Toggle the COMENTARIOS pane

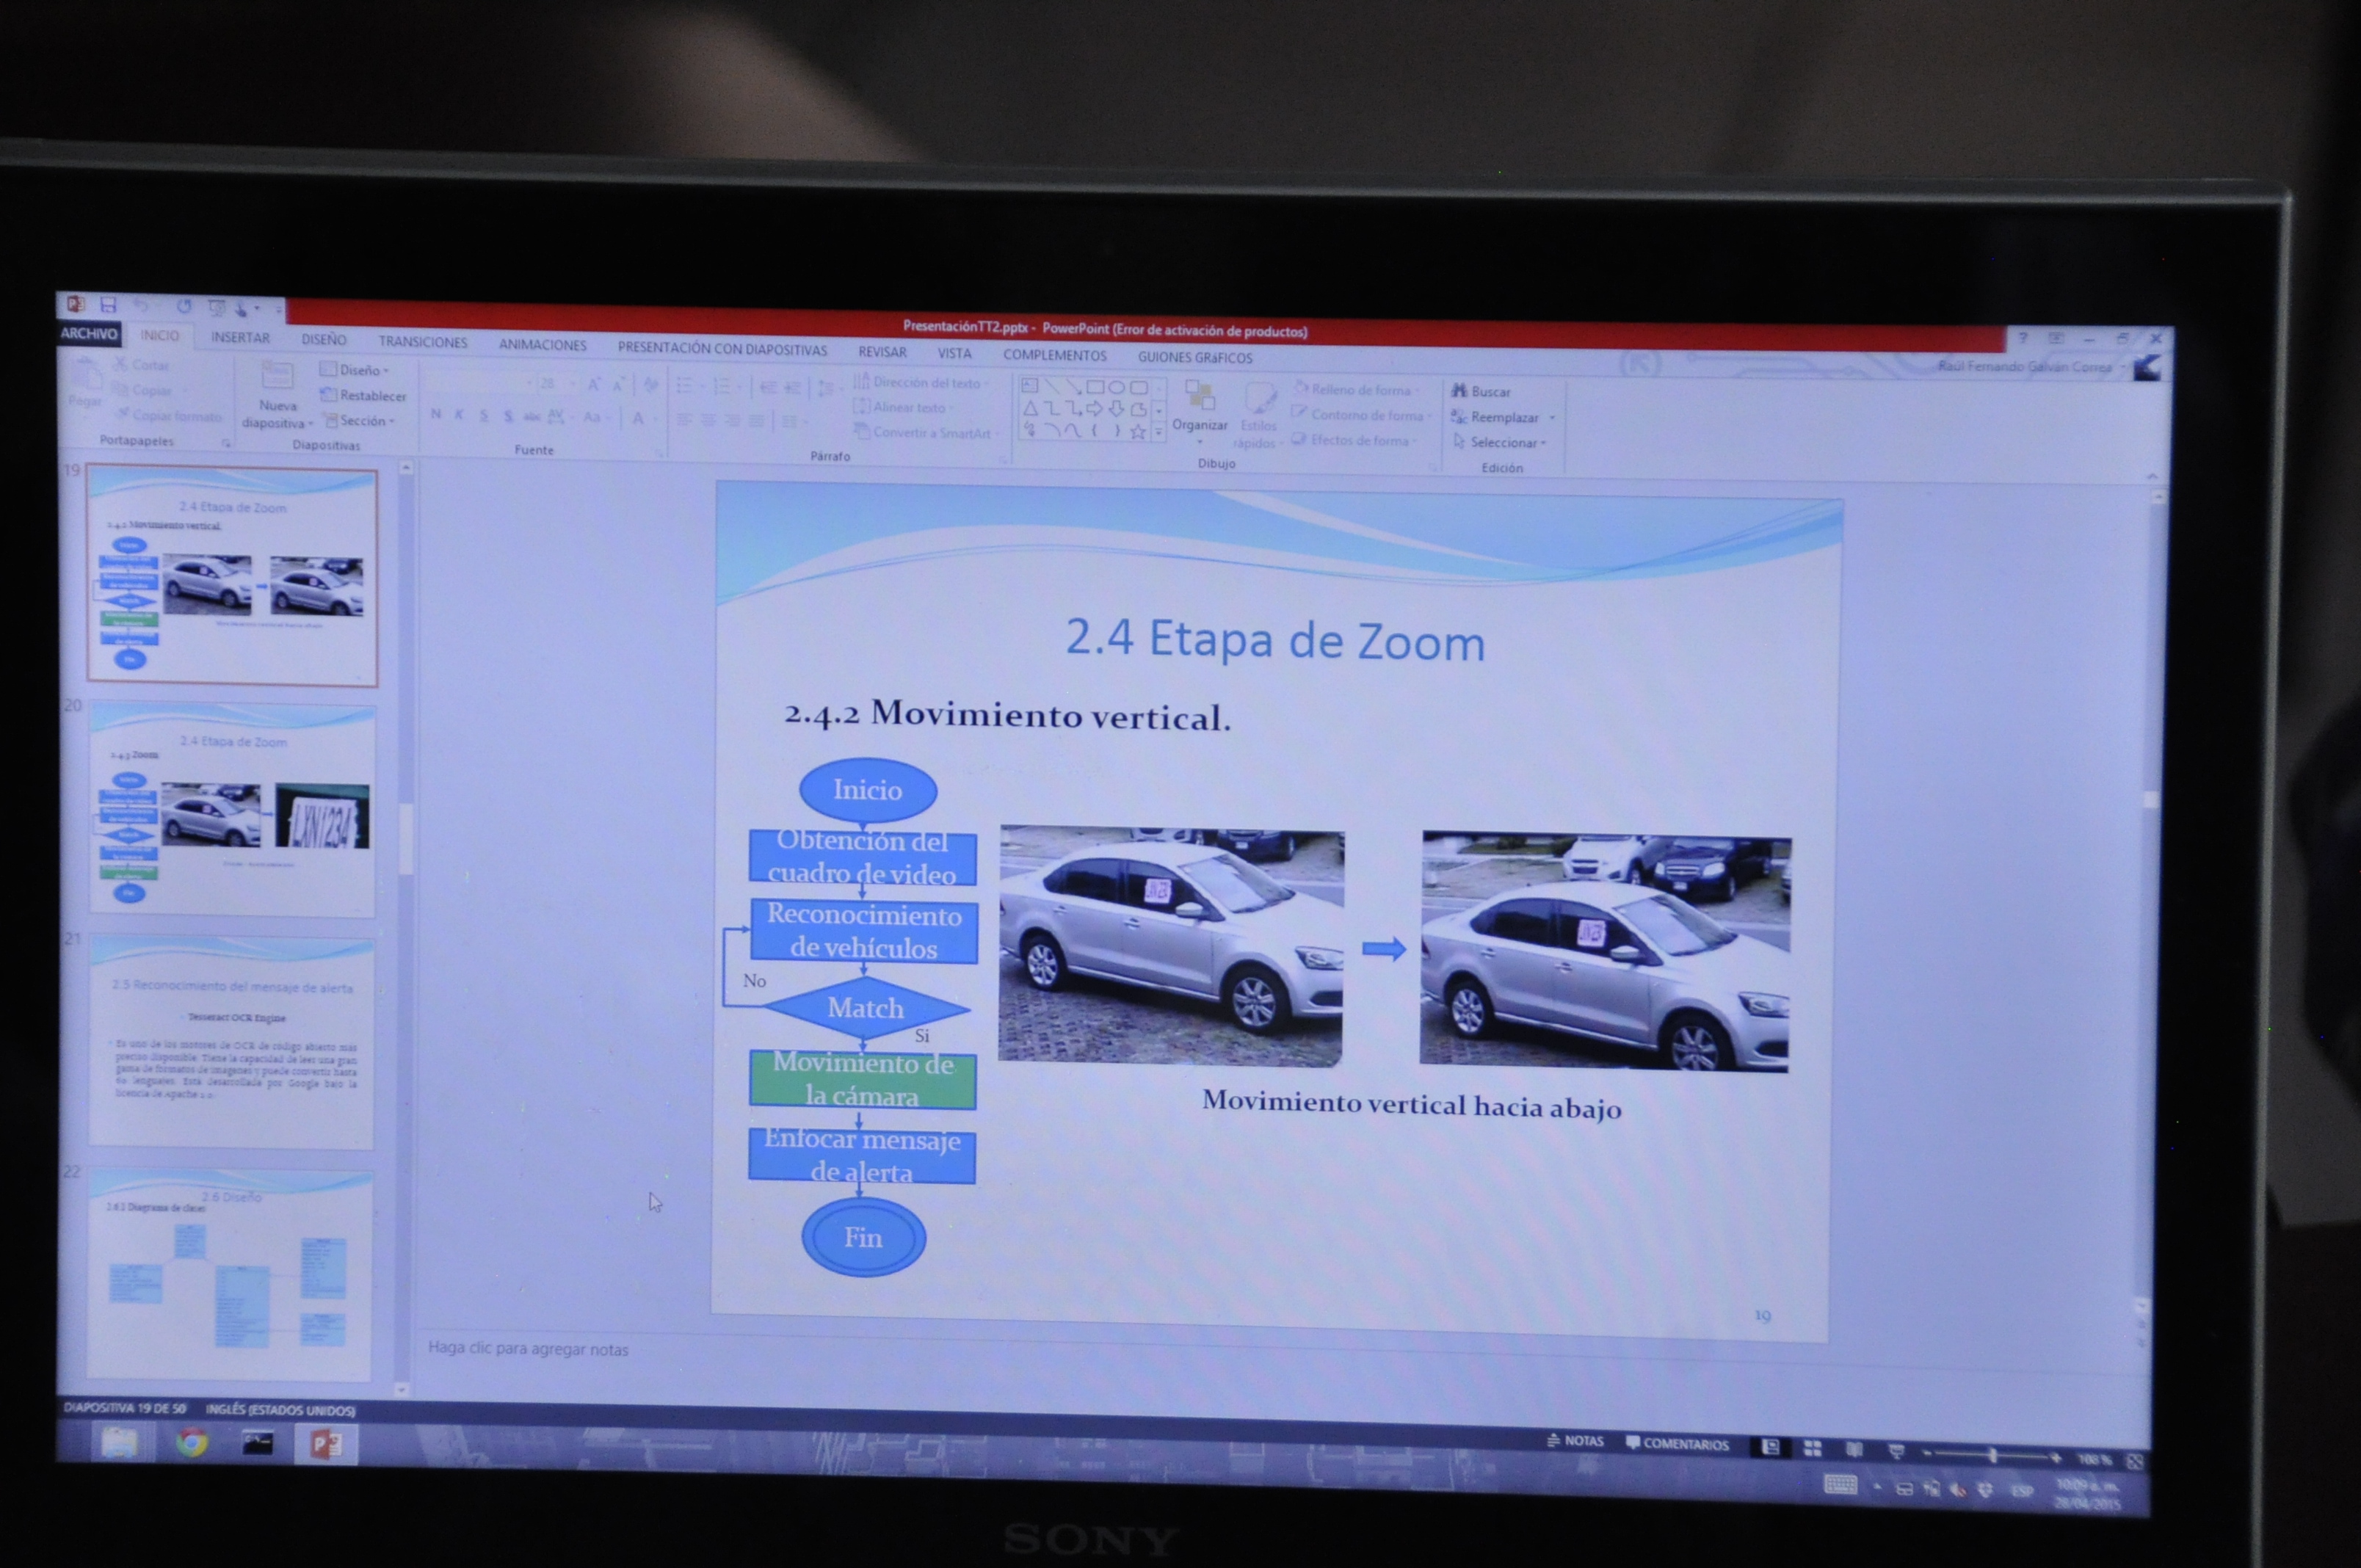pos(1677,1443)
